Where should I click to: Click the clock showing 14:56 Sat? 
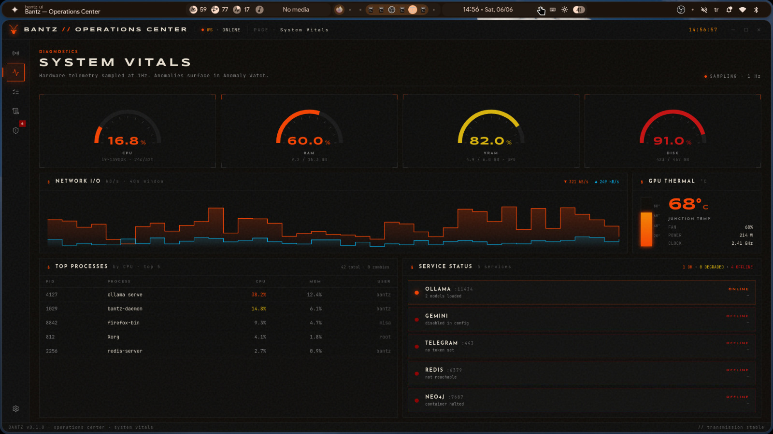(487, 10)
